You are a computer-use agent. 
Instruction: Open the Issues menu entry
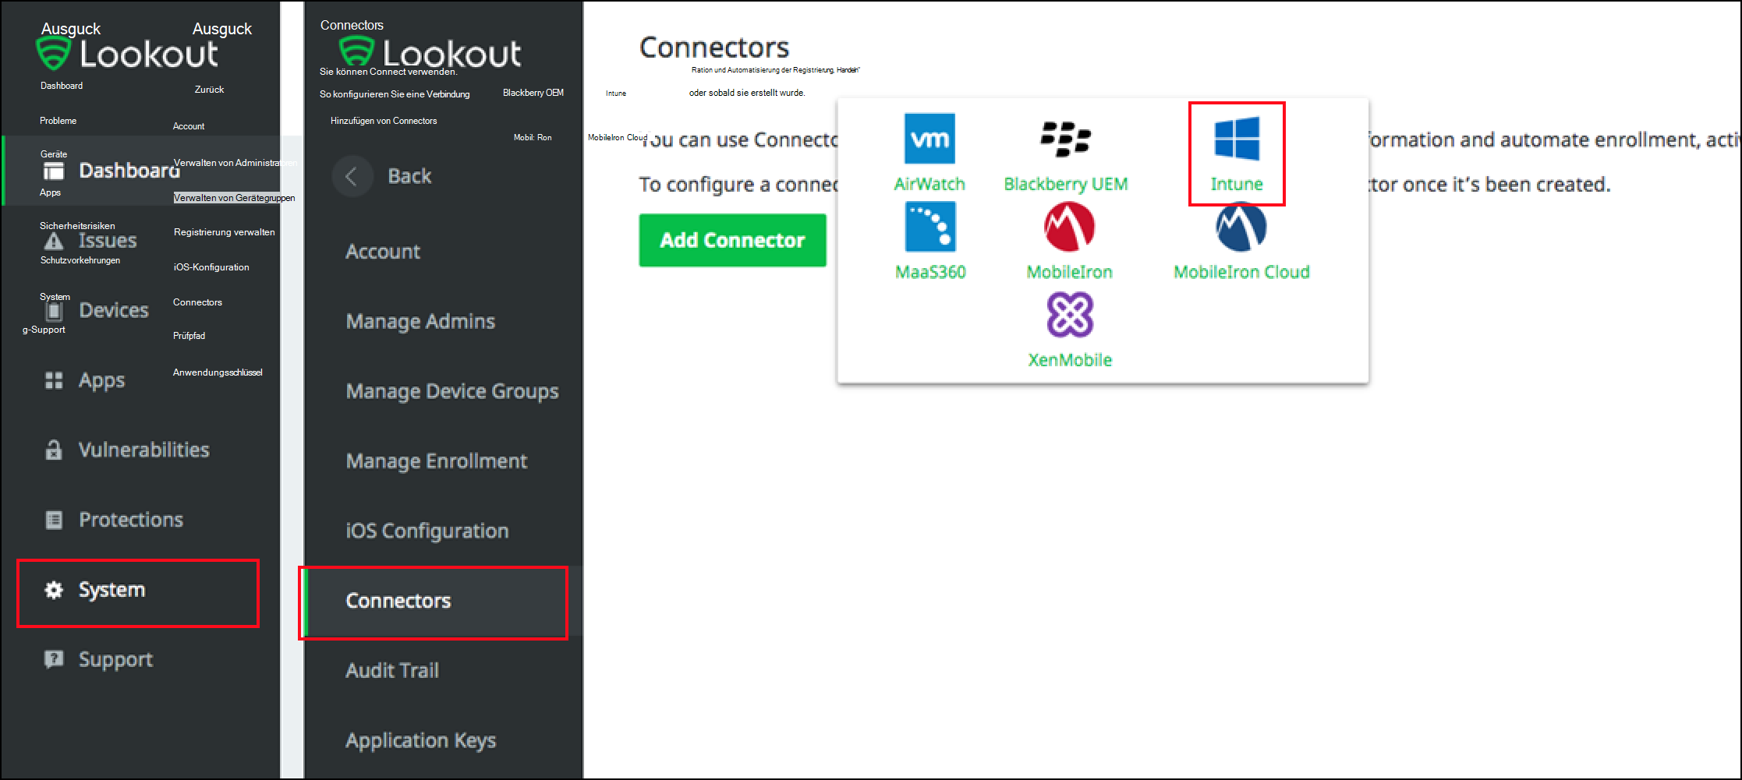tap(108, 241)
